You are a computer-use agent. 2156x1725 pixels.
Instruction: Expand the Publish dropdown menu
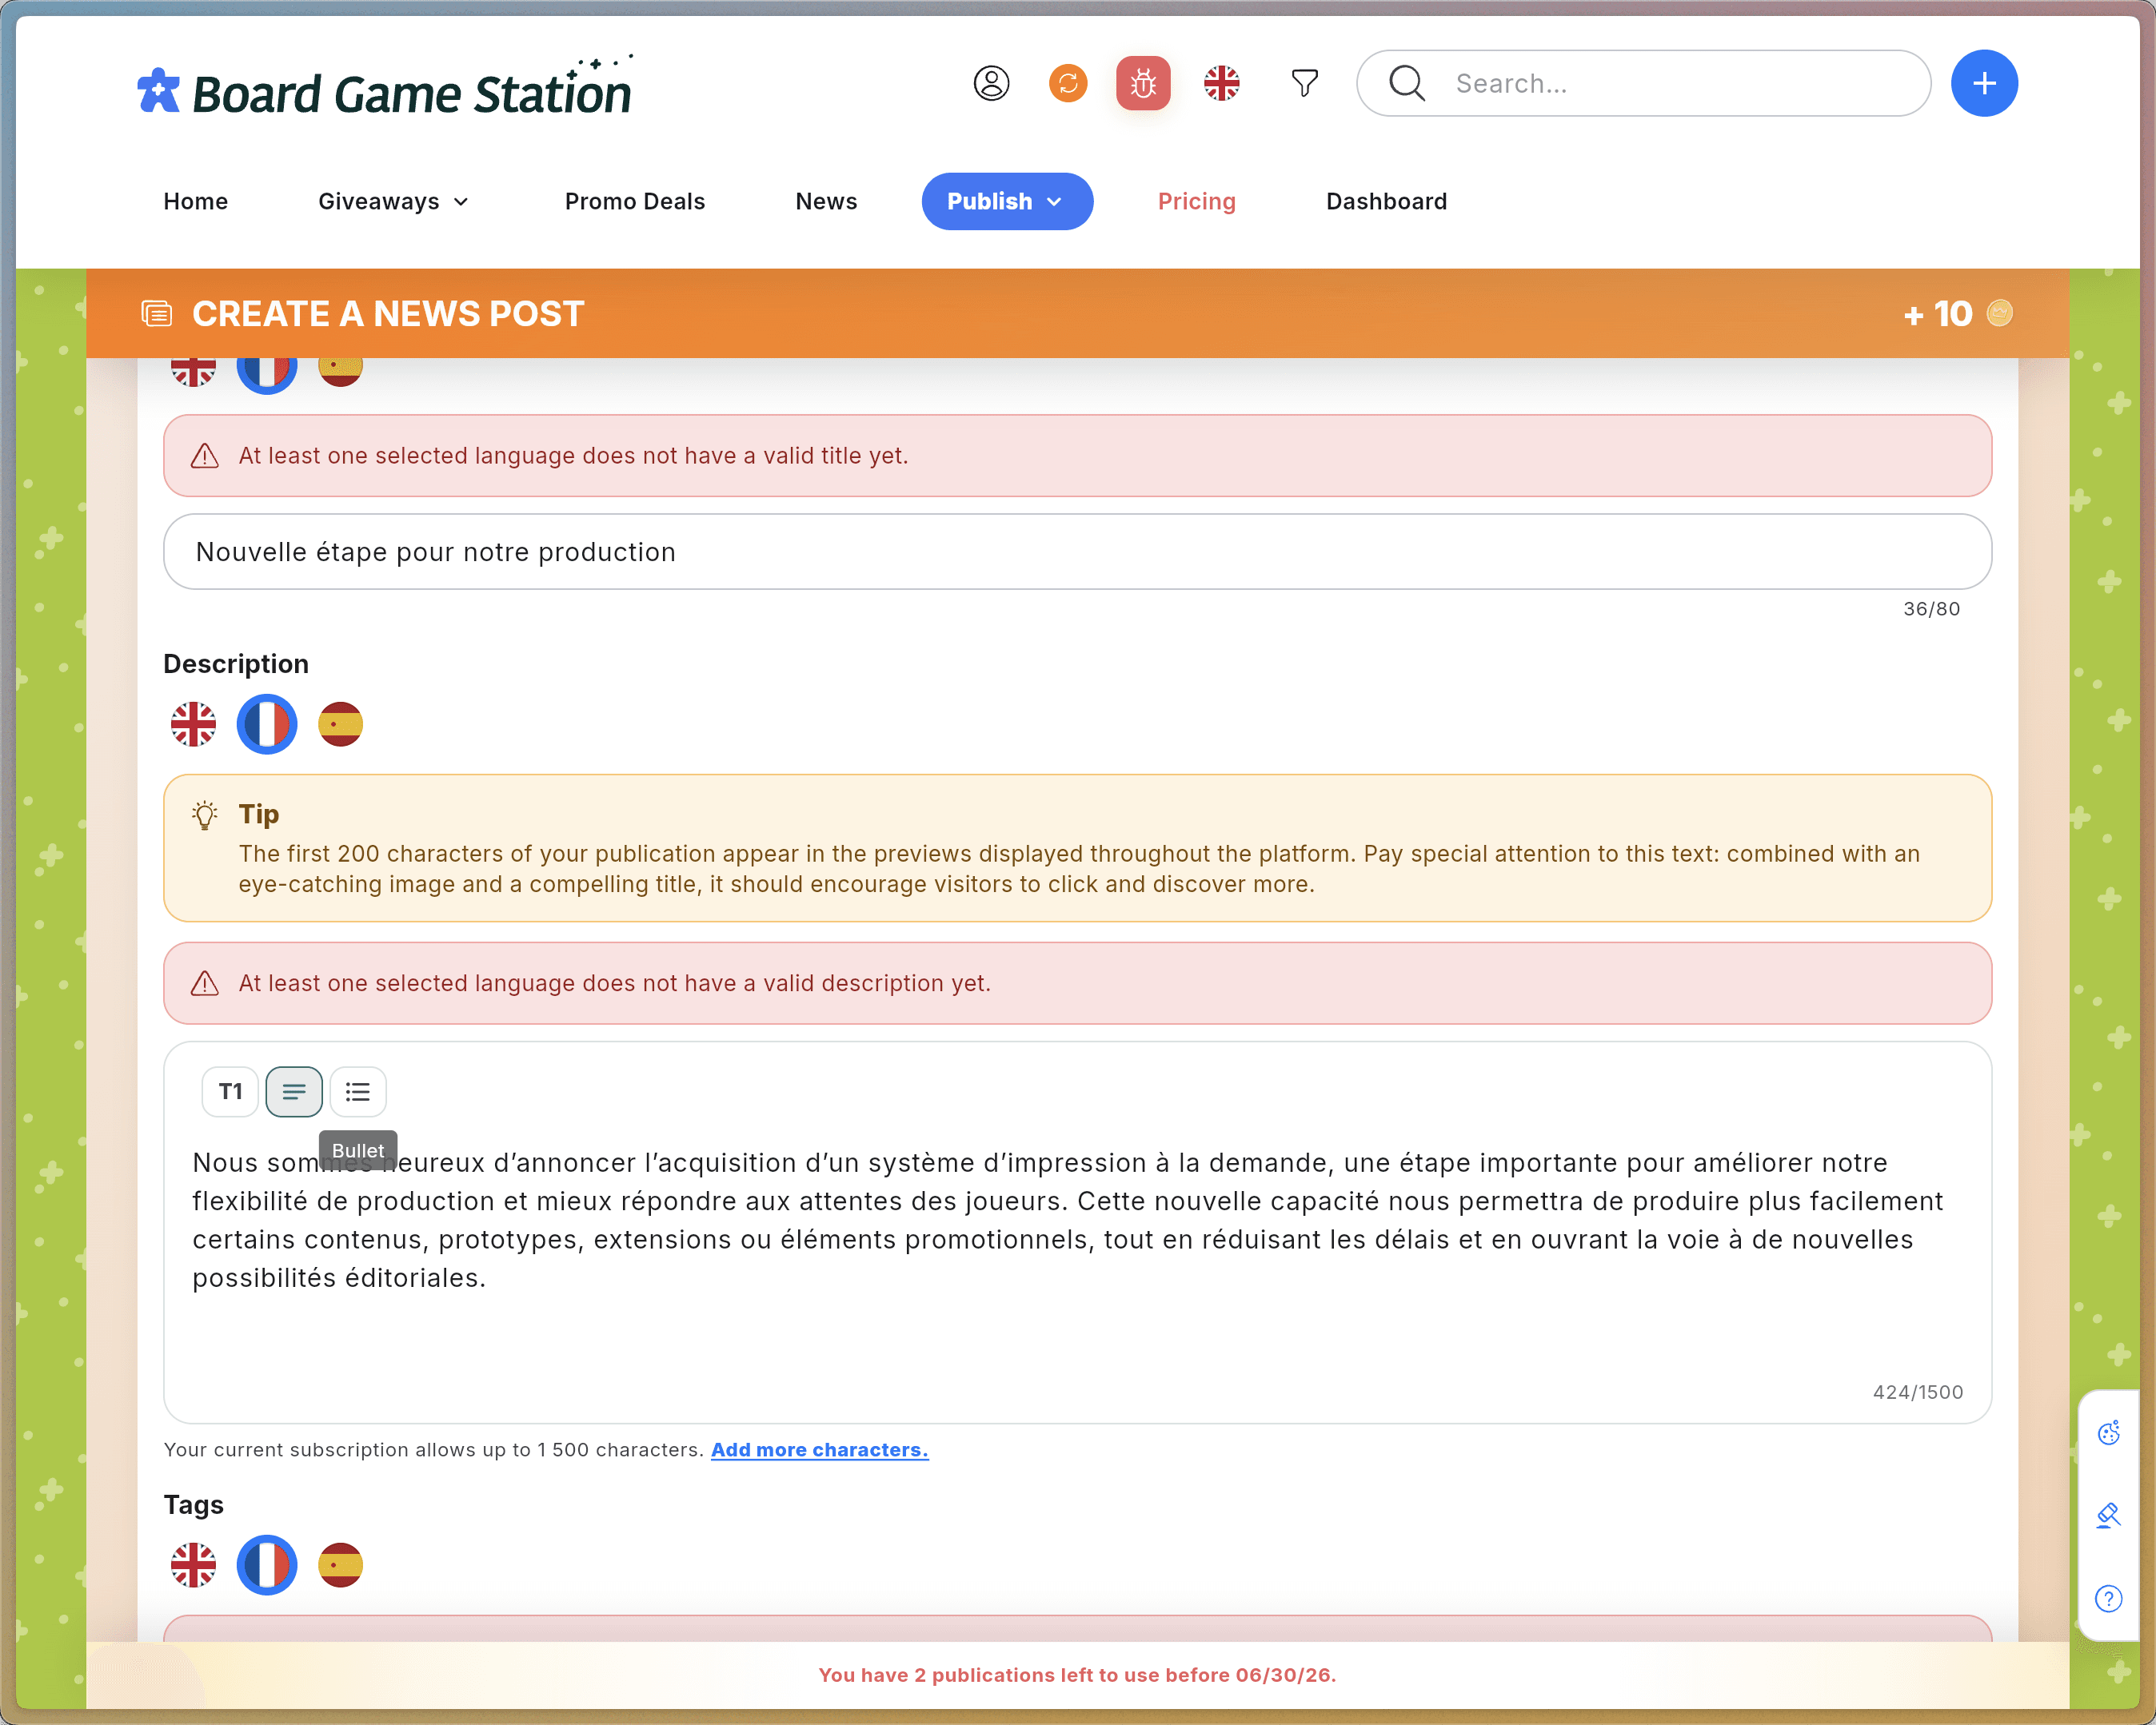tap(1007, 201)
